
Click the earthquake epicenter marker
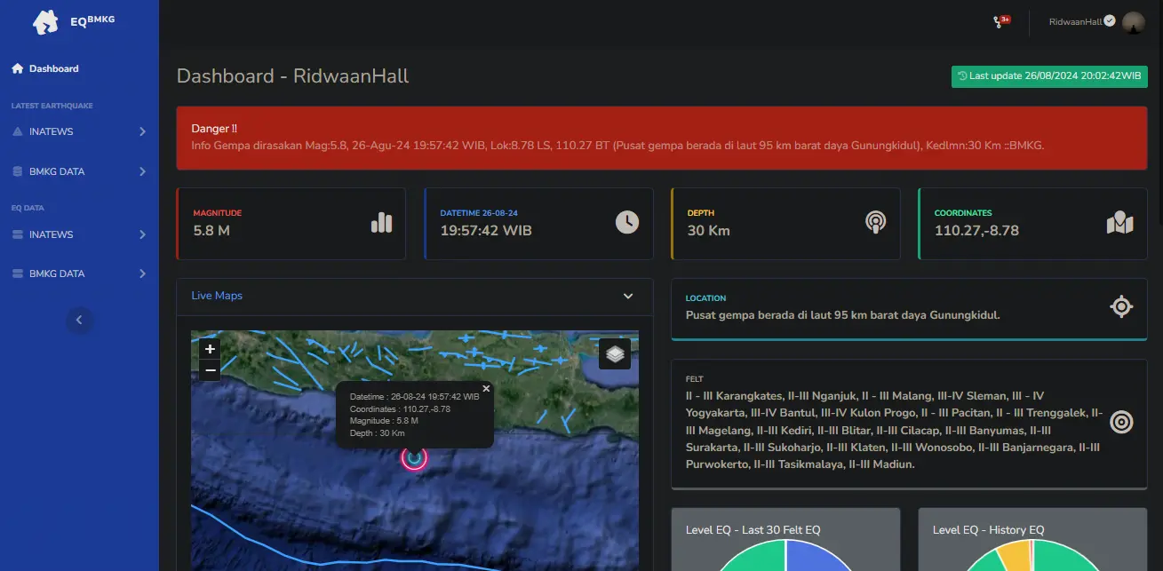(x=414, y=457)
